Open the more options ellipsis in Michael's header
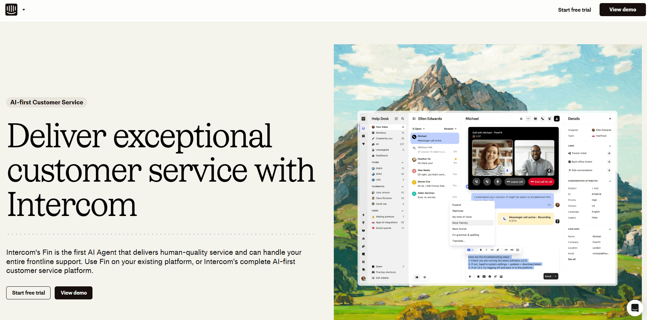The width and height of the screenshot is (647, 320). click(528, 119)
